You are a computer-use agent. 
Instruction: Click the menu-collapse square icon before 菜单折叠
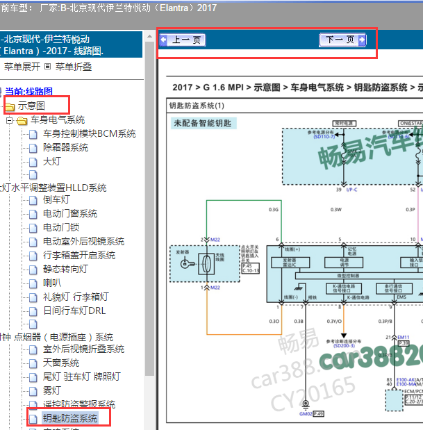(48, 67)
